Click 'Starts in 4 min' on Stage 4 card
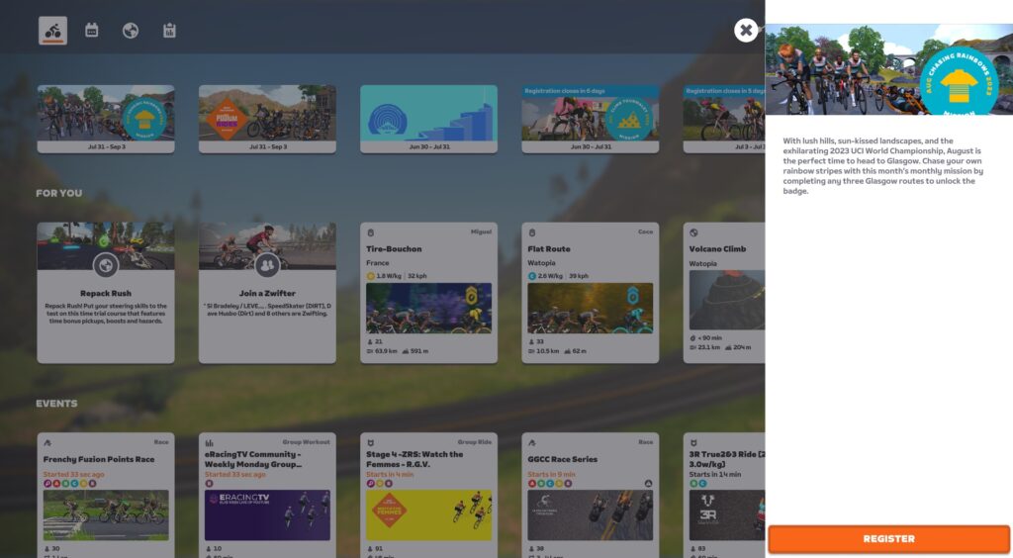 (390, 474)
